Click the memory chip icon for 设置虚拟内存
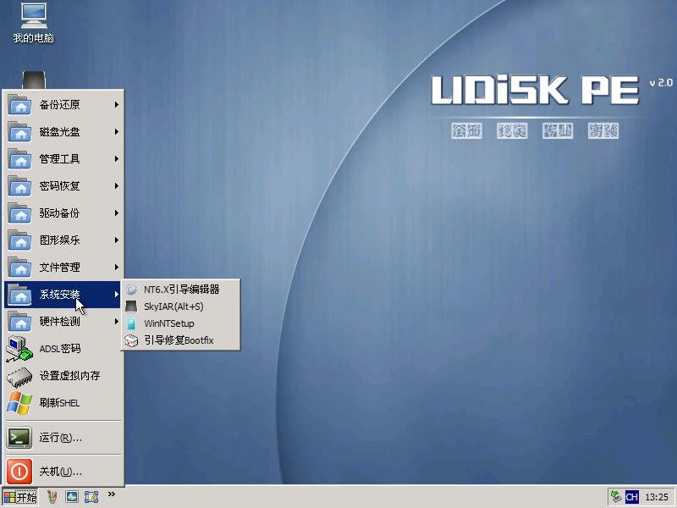The width and height of the screenshot is (677, 508). pyautogui.click(x=19, y=376)
